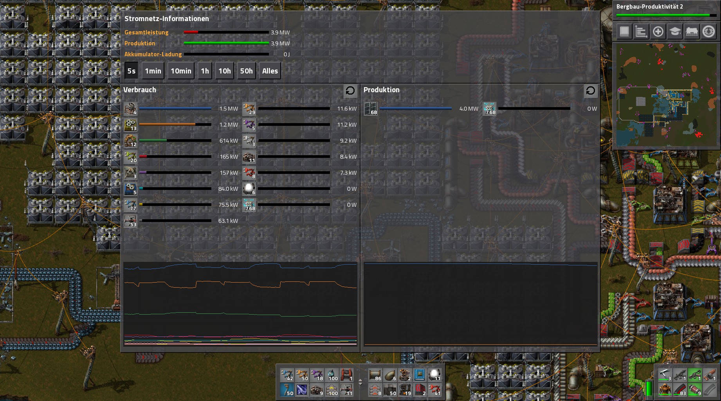Click the Verbrauch consumption graph
The height and width of the screenshot is (401, 721).
coord(240,304)
